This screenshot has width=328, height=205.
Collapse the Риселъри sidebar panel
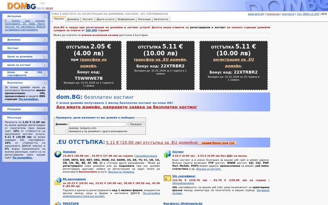[x=45, y=118]
